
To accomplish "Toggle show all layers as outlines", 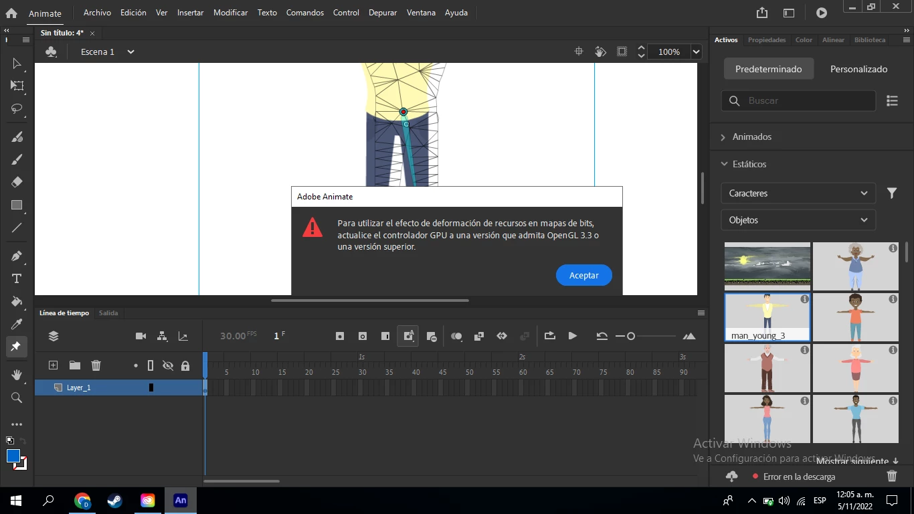I will pos(151,365).
